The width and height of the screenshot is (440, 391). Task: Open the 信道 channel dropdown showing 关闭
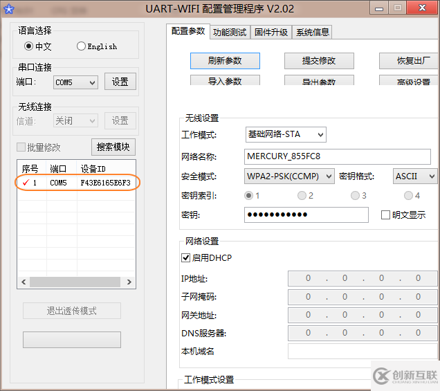(76, 120)
